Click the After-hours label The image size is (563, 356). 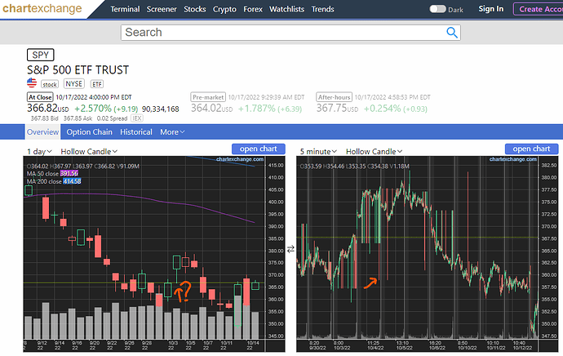point(334,97)
